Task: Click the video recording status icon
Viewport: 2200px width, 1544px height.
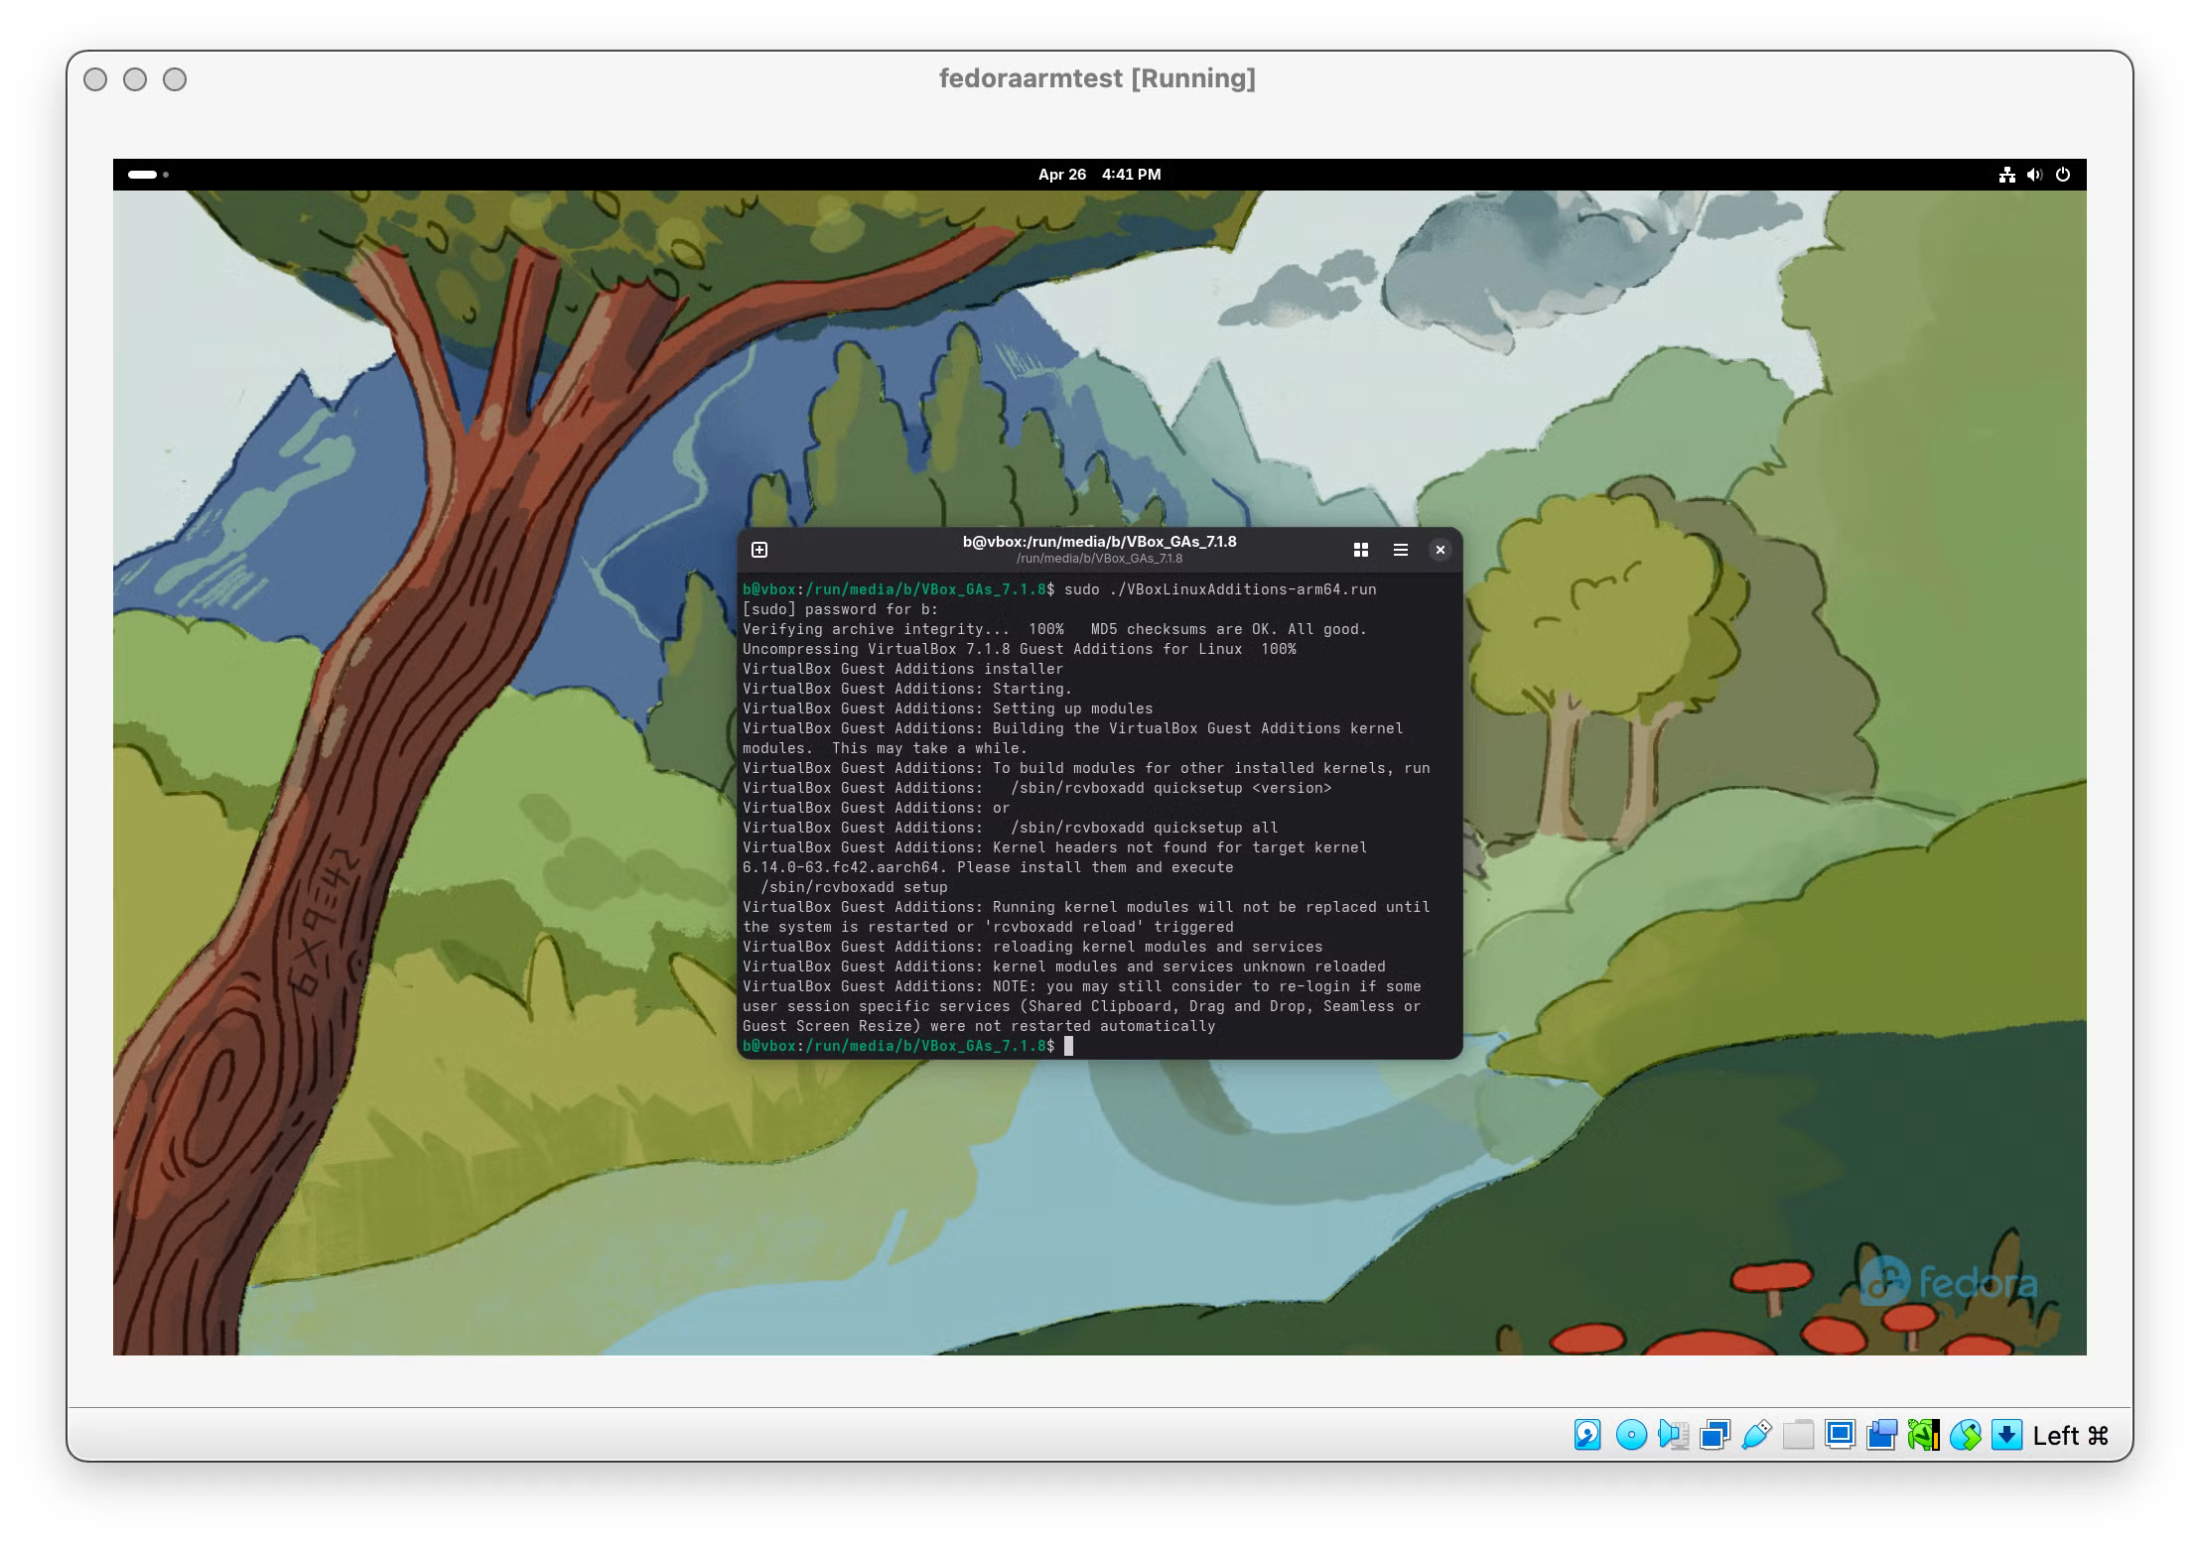Action: 1882,1435
